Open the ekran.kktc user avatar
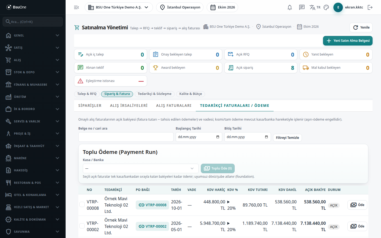 (338, 7)
